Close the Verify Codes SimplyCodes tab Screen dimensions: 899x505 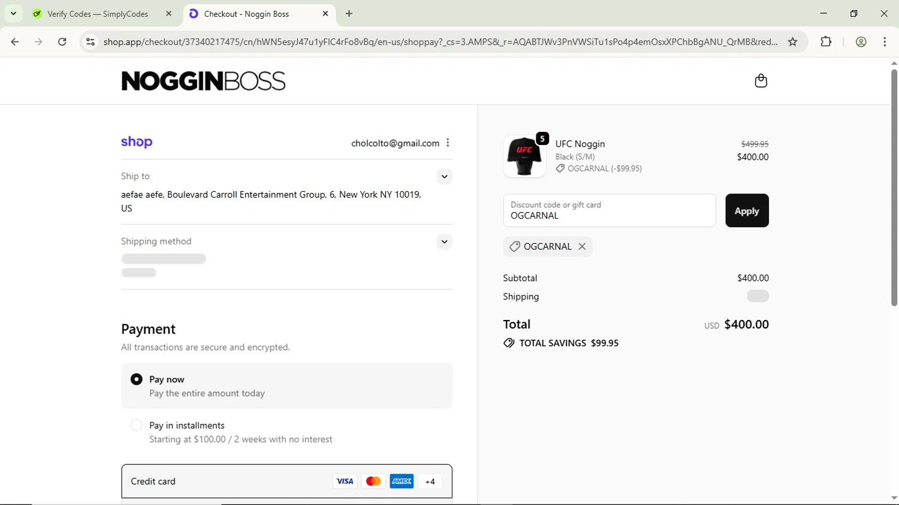pyautogui.click(x=169, y=13)
